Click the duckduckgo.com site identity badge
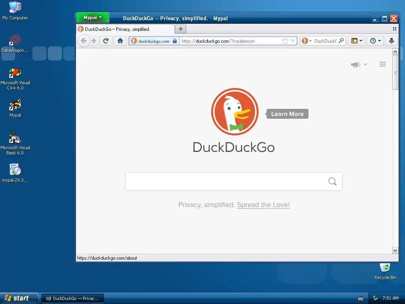 click(x=154, y=41)
